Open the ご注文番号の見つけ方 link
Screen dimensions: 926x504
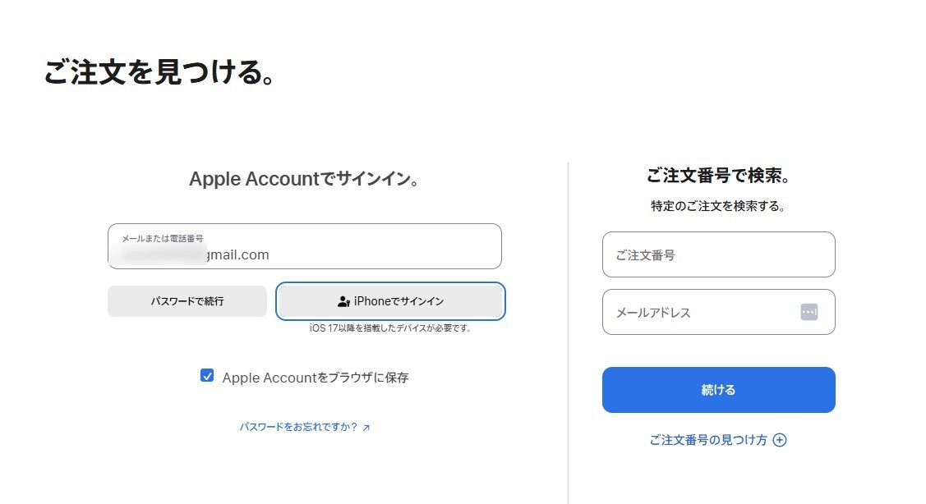click(x=707, y=440)
